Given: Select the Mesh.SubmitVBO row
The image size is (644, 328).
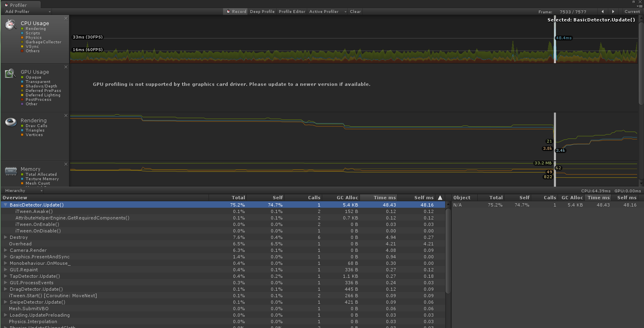Looking at the screenshot, I should click(223, 309).
